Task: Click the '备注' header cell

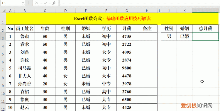Action: (x=147, y=29)
